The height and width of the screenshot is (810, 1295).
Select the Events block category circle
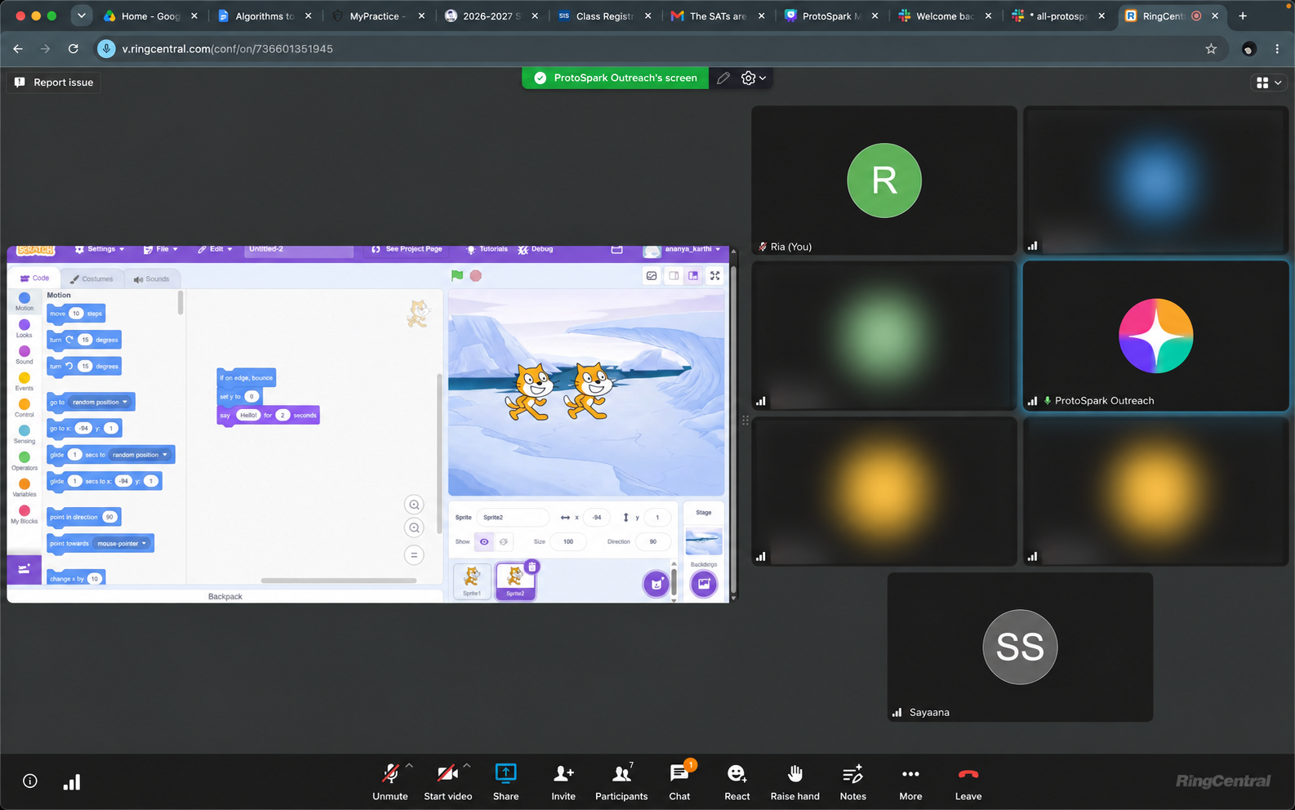coord(24,378)
